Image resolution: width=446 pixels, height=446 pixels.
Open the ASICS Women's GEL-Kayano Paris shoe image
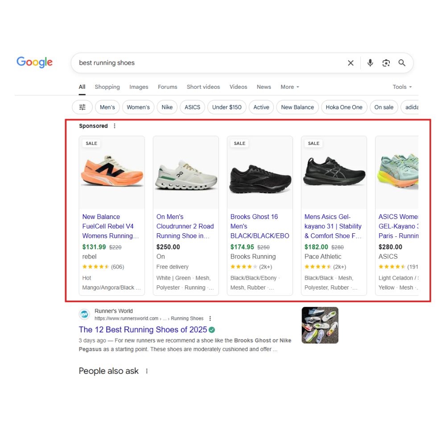[397, 172]
